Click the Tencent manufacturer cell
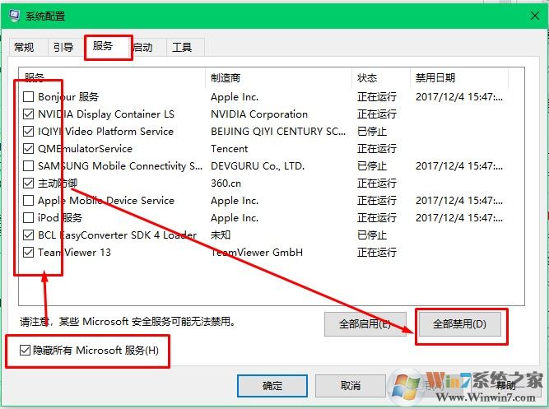Image resolution: width=549 pixels, height=409 pixels. click(x=229, y=148)
